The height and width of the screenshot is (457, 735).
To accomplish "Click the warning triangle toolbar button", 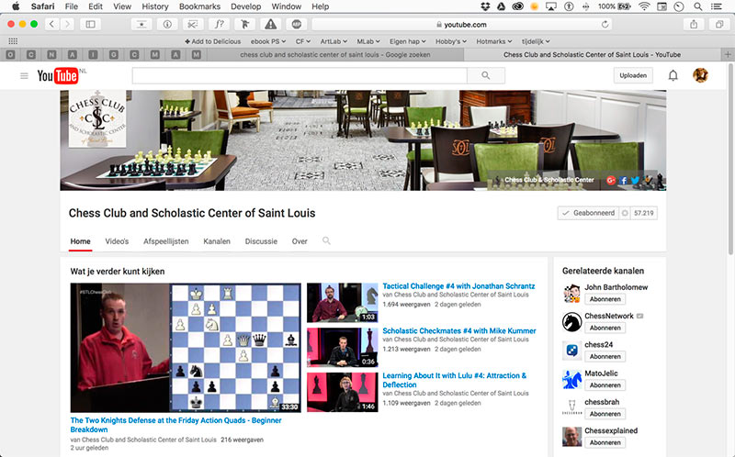I will tap(270, 25).
